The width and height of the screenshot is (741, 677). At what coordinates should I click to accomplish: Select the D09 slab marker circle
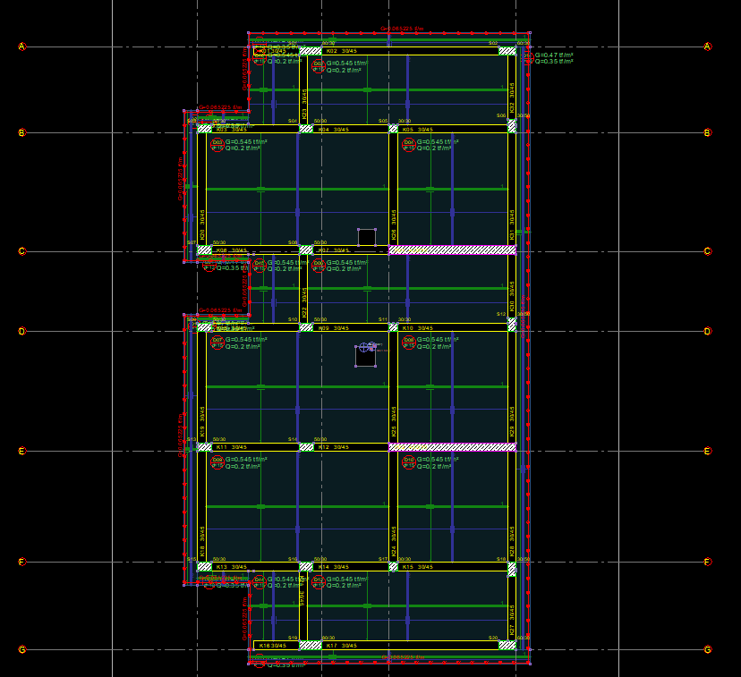(x=217, y=461)
